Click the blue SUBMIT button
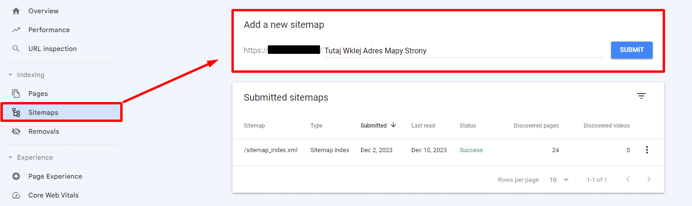Viewport: 692px width, 206px height. 632,50
